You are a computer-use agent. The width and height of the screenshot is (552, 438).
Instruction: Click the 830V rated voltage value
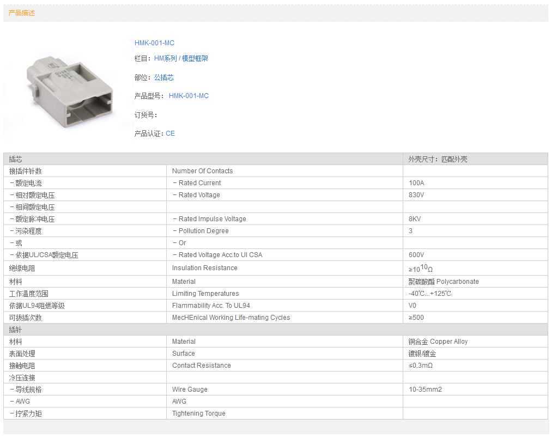point(416,195)
